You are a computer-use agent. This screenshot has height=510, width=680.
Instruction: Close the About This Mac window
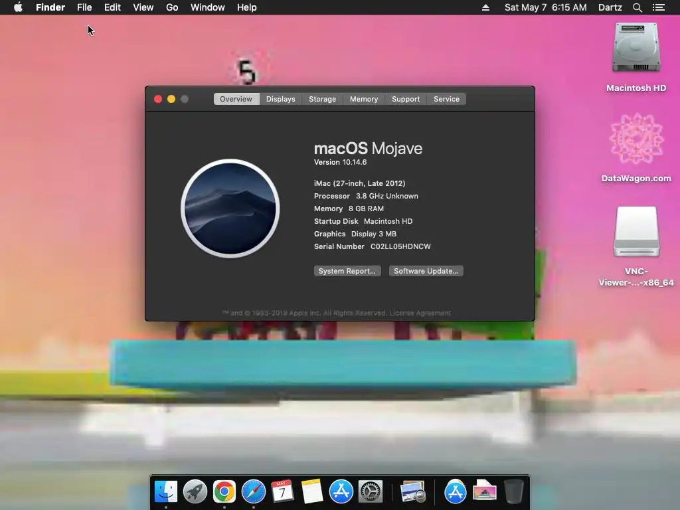(158, 99)
